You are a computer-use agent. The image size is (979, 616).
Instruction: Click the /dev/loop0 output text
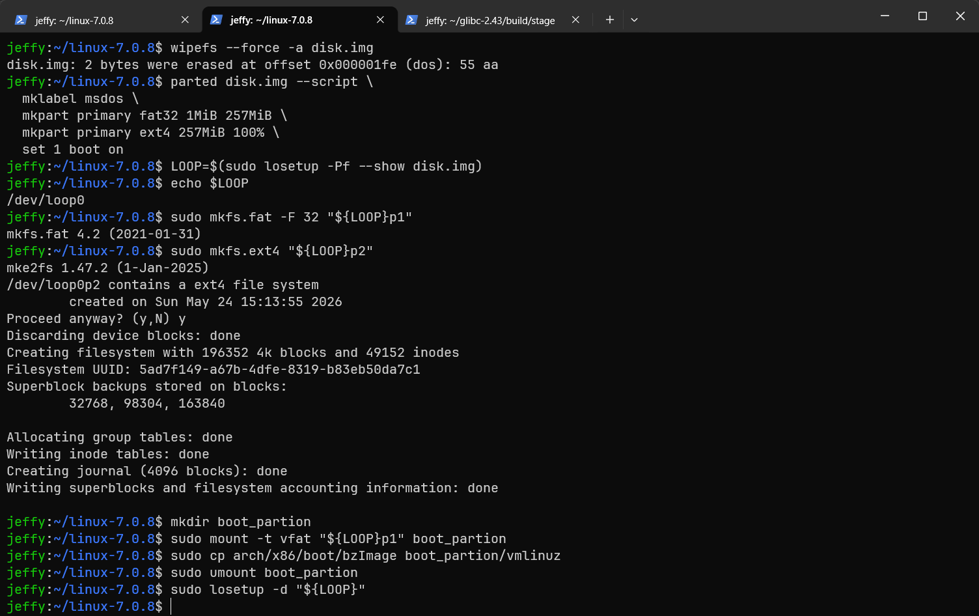[46, 200]
